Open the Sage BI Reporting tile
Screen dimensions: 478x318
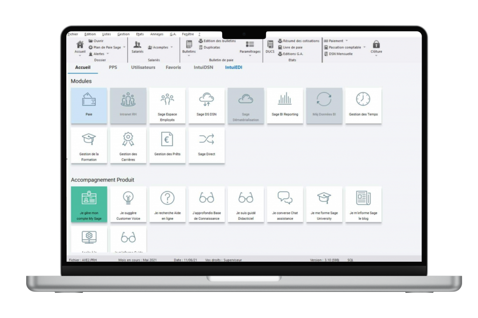(285, 106)
